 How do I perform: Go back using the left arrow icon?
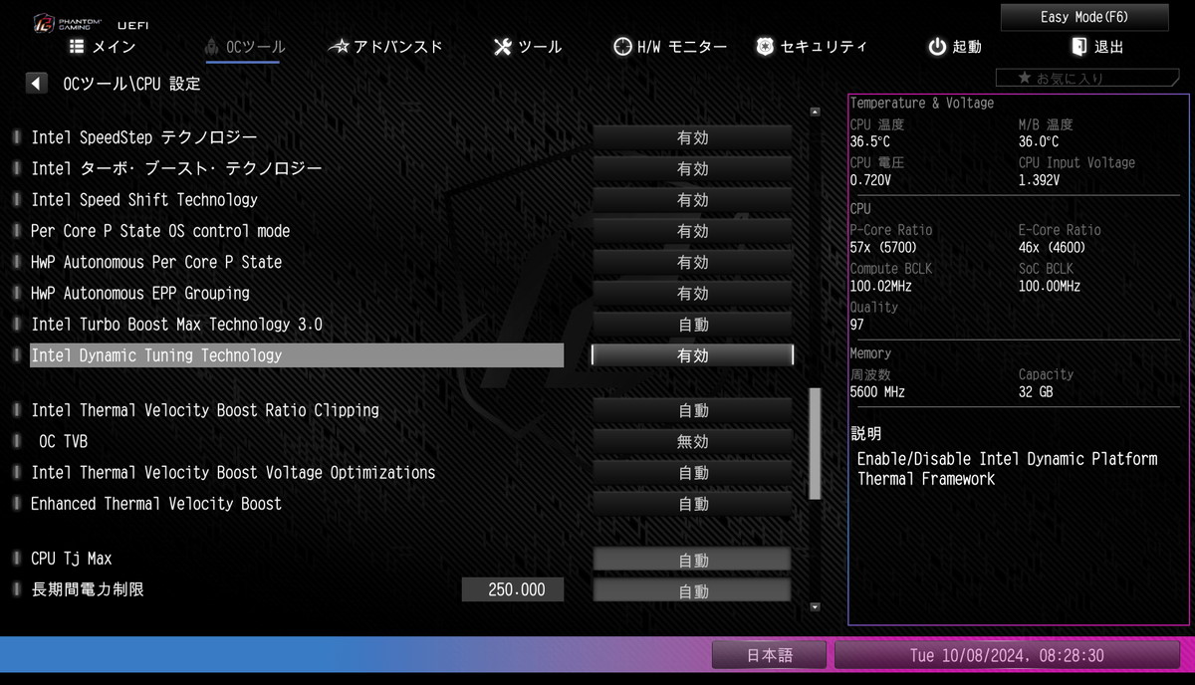pos(37,84)
